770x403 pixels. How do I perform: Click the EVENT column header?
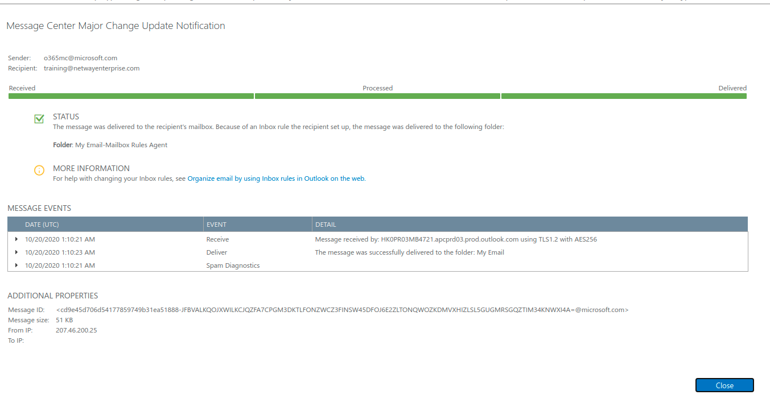click(216, 225)
